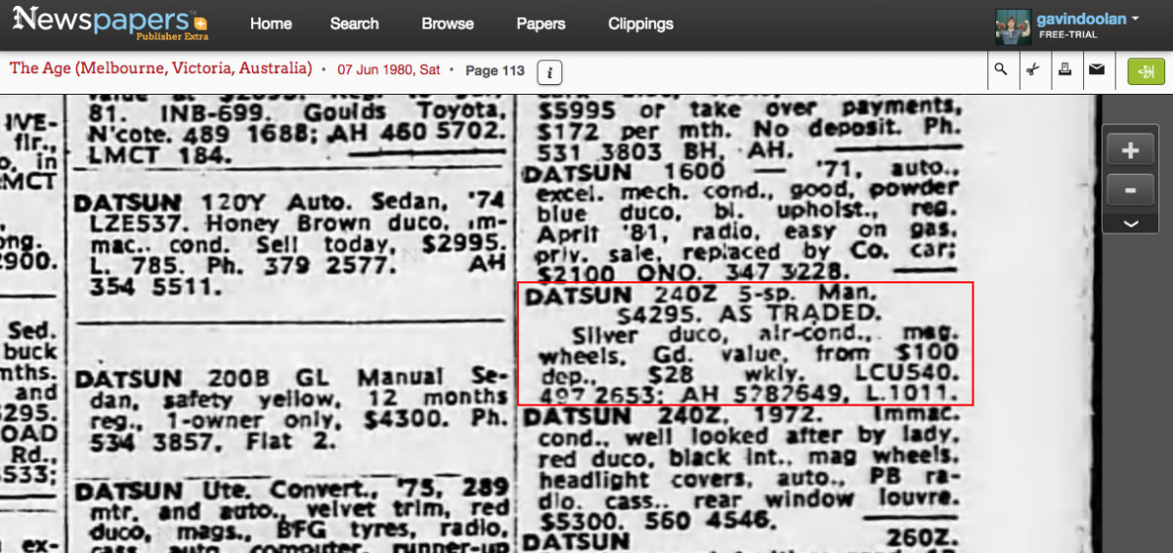Click the email envelope share icon
Screen dimensions: 1173x553
pos(1097,70)
